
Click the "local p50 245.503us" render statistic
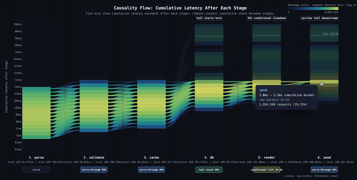(252, 162)
